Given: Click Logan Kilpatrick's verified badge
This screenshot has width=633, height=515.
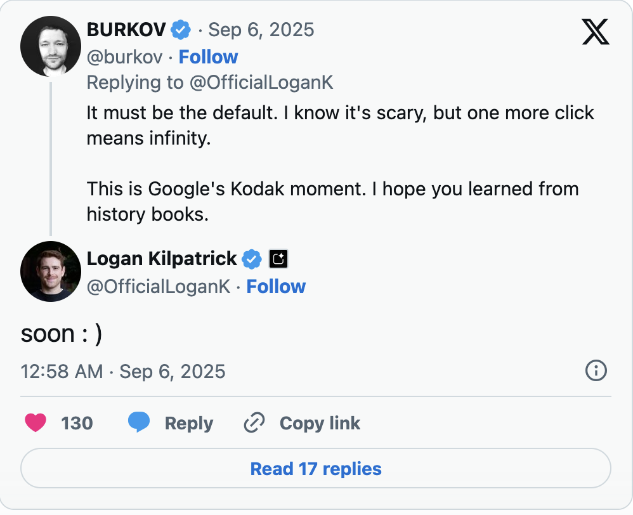Looking at the screenshot, I should [252, 259].
